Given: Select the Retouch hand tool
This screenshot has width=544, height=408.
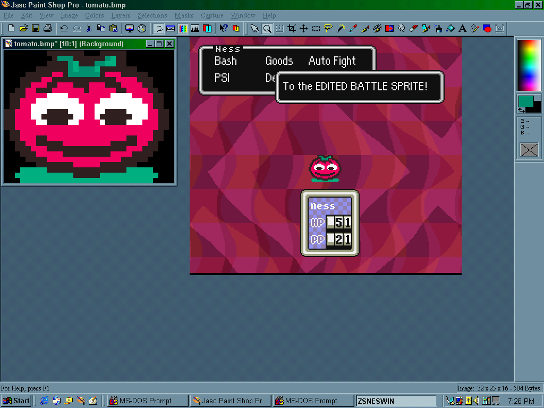Looking at the screenshot, I should [402, 28].
